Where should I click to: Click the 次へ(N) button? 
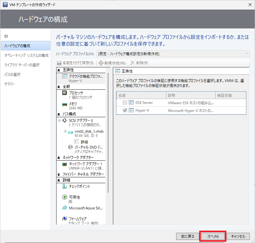click(213, 236)
